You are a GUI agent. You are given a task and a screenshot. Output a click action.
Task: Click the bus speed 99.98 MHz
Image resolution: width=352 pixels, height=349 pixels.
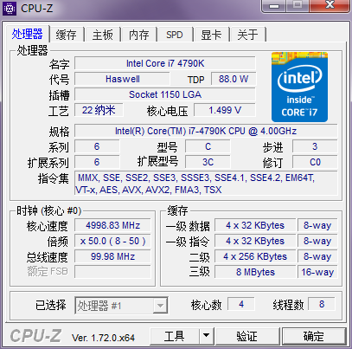pos(112,256)
